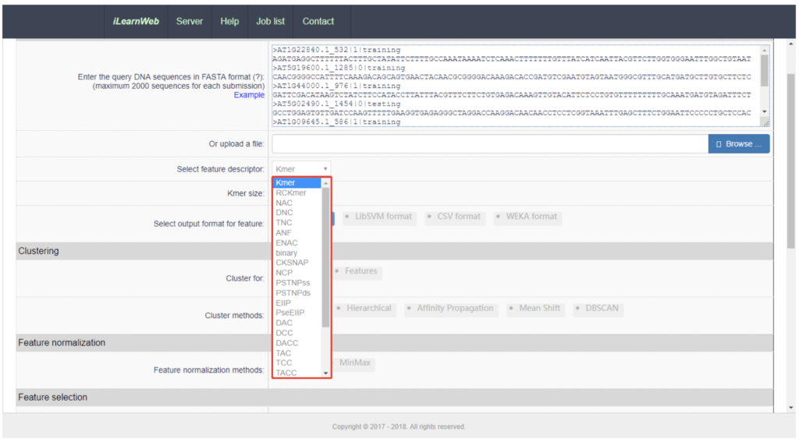Click the iLearnWeb brand logo
Screen dimensions: 799x442
click(x=136, y=21)
